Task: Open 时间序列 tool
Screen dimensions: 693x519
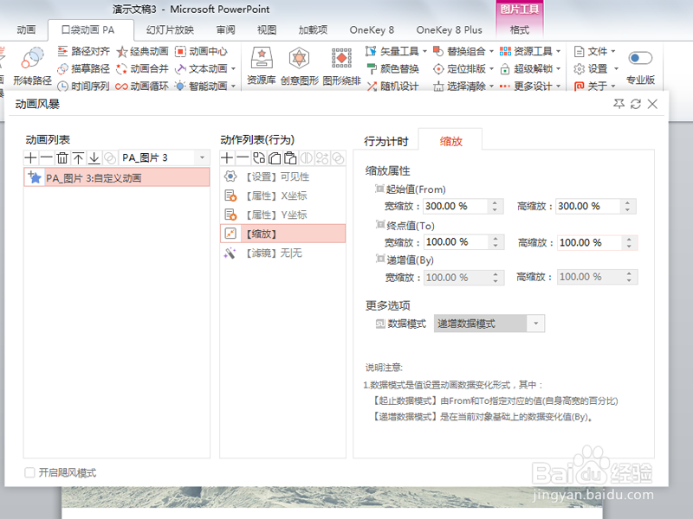Action: tap(83, 86)
